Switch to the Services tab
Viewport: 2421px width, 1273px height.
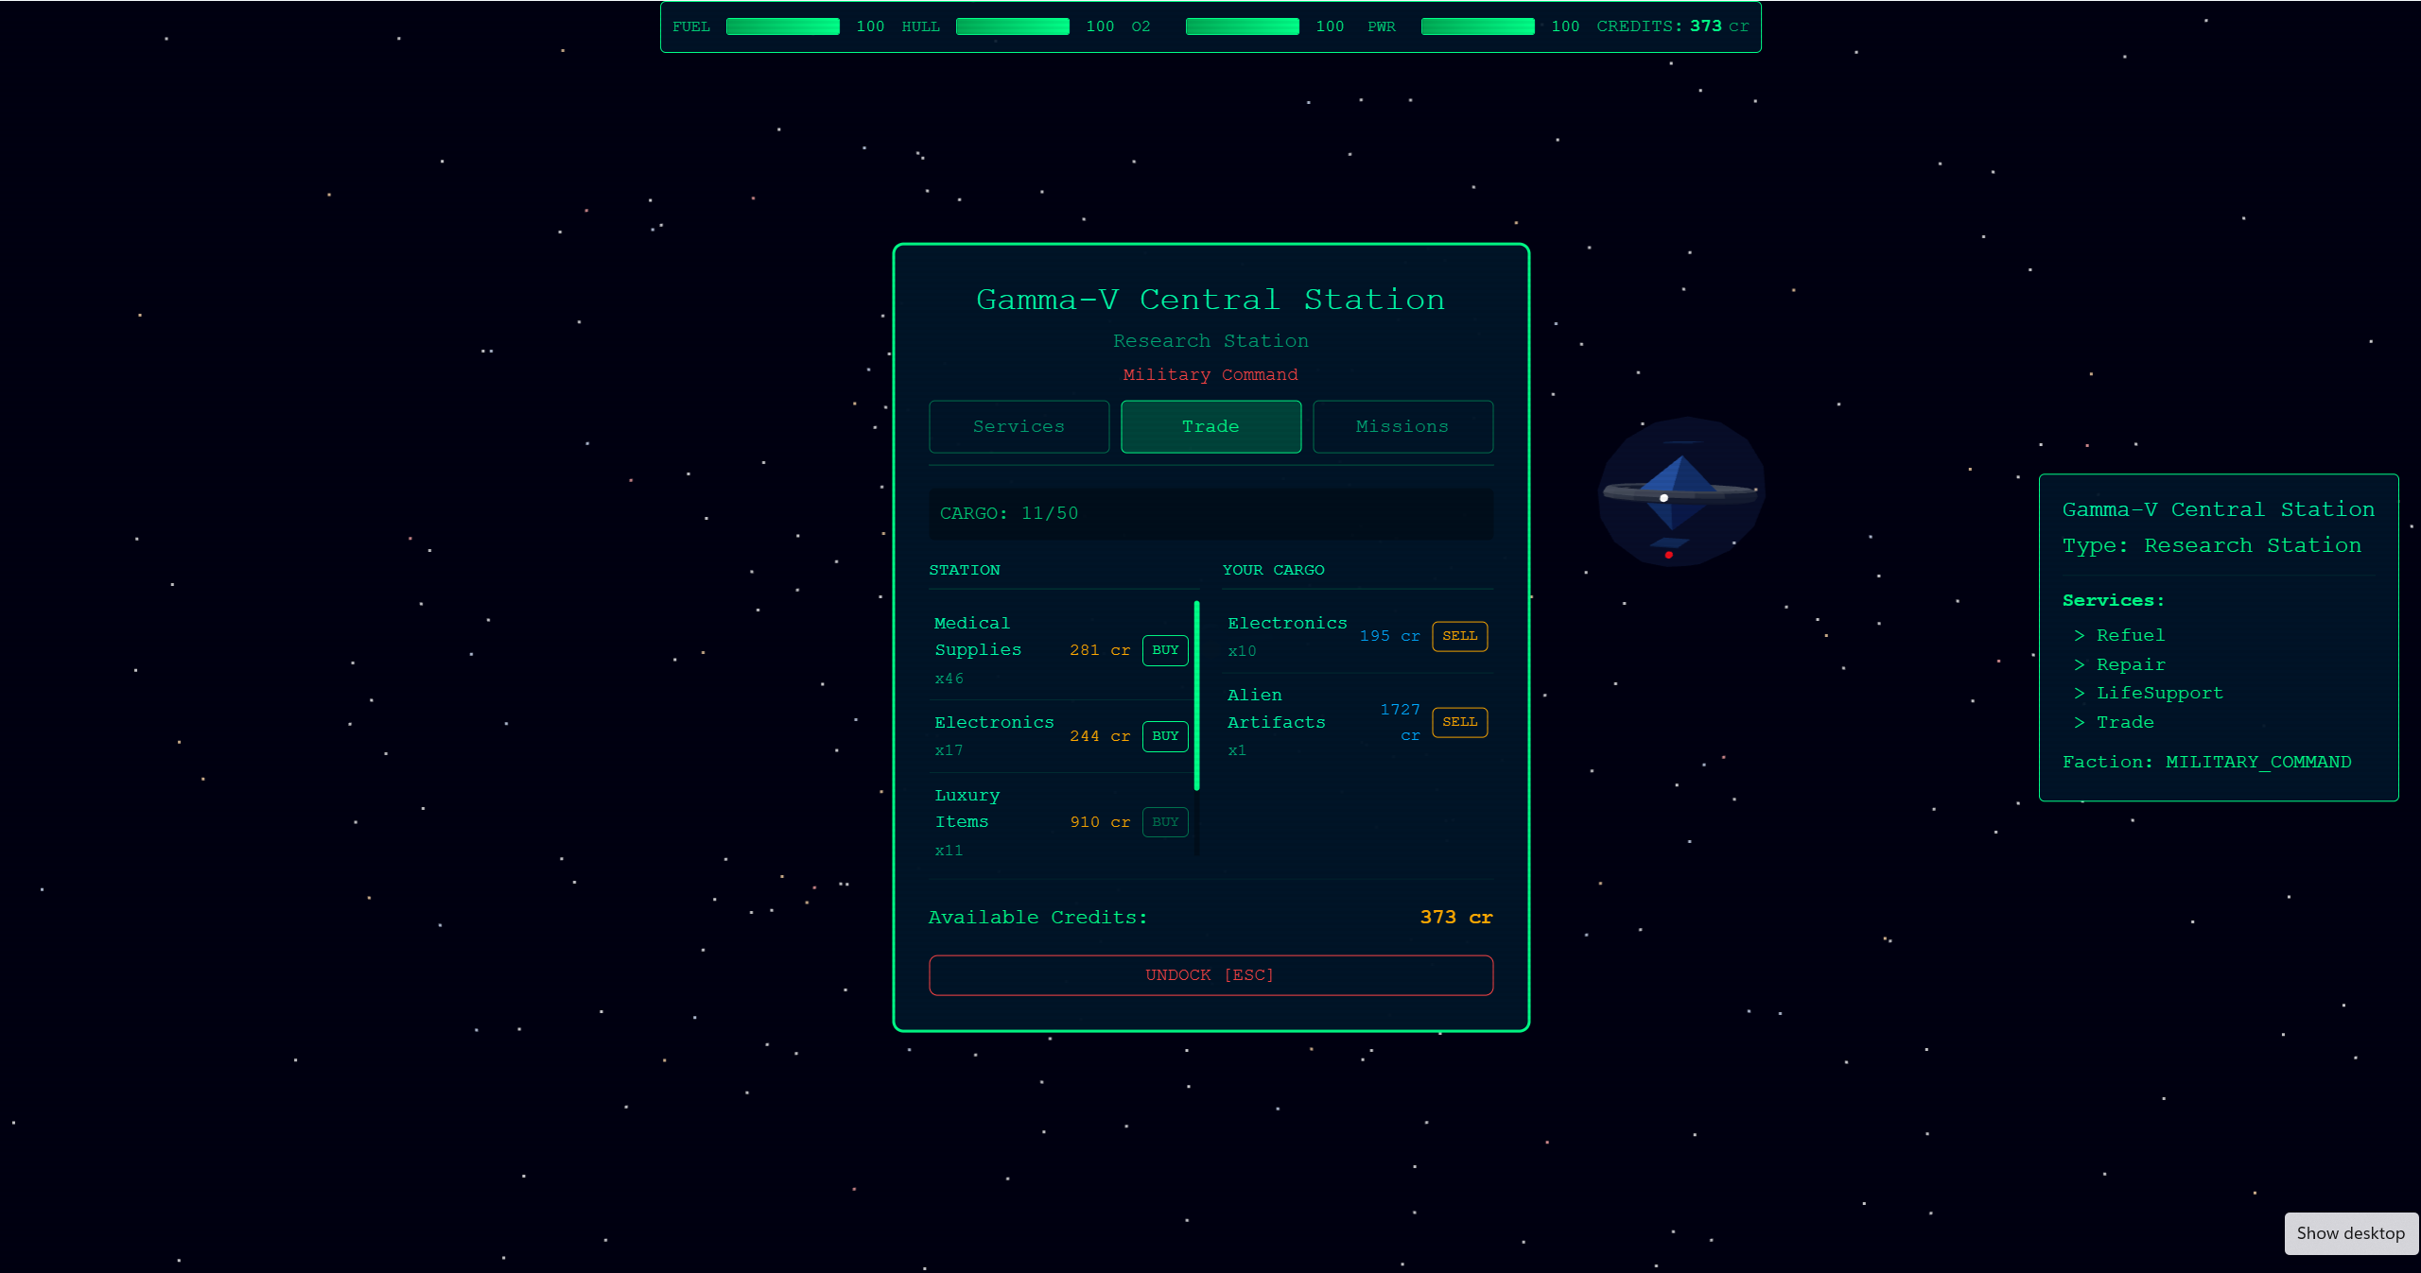[x=1019, y=426]
